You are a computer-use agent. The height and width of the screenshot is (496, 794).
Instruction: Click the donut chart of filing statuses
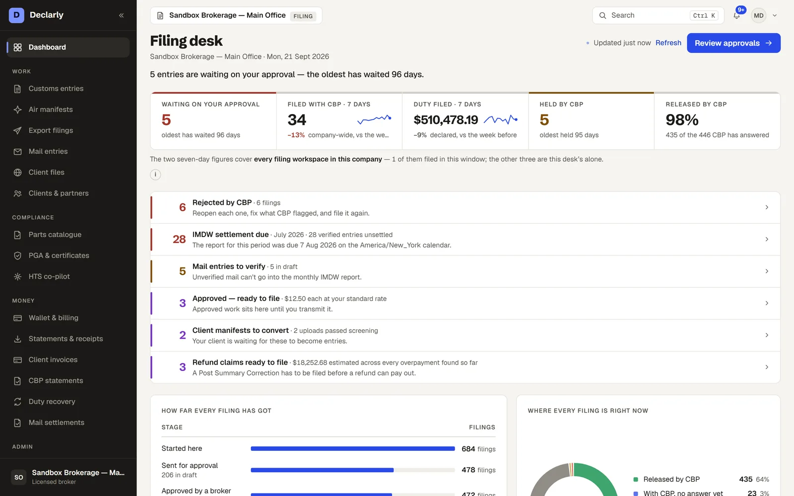click(x=573, y=480)
